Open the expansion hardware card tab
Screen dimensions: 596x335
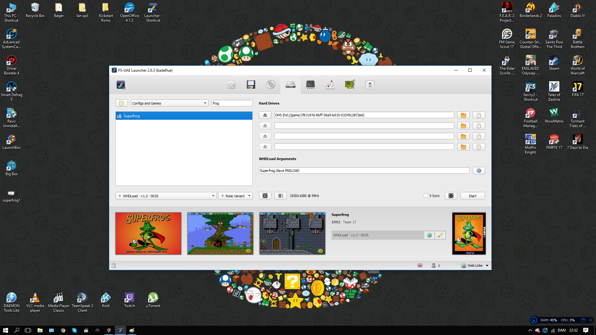coord(350,85)
